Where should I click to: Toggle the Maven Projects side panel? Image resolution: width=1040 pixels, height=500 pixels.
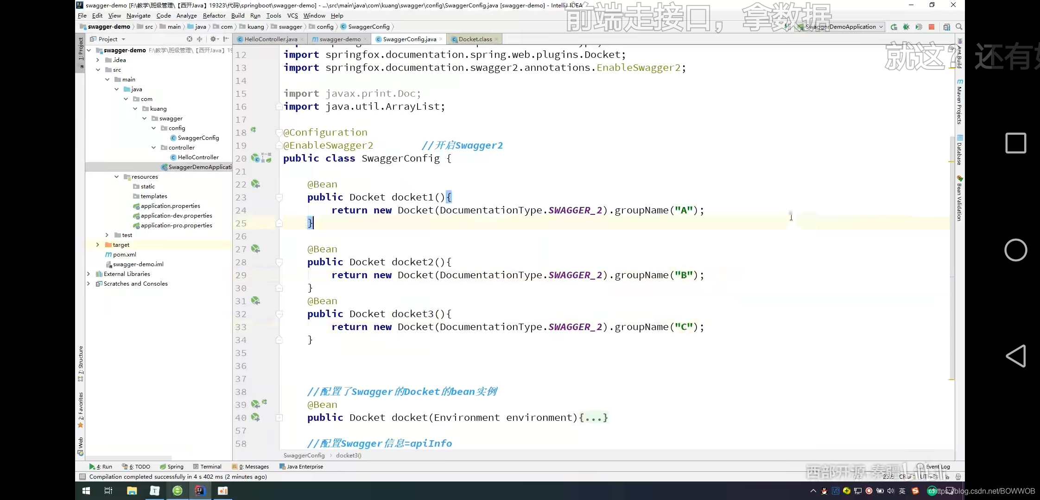coord(959,103)
